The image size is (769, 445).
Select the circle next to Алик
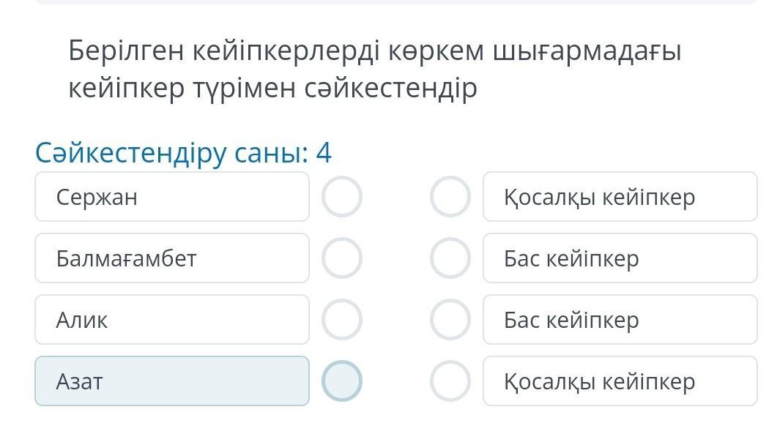pyautogui.click(x=342, y=320)
